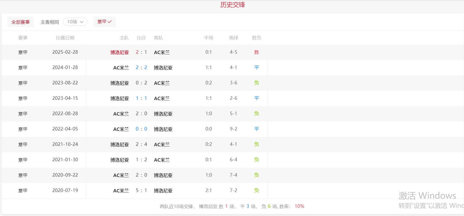
Task: Toggle the 主客相同 filter option
Action: [50, 22]
